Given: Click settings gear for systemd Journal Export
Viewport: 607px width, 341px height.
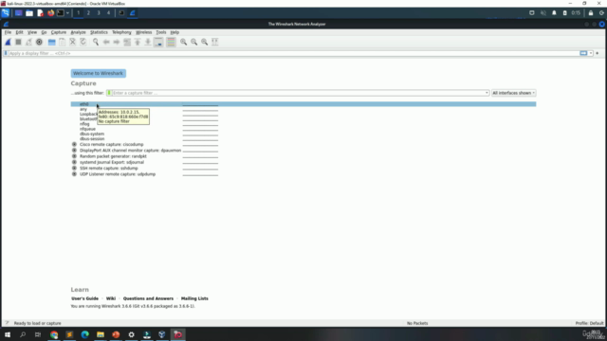Looking at the screenshot, I should (x=74, y=162).
